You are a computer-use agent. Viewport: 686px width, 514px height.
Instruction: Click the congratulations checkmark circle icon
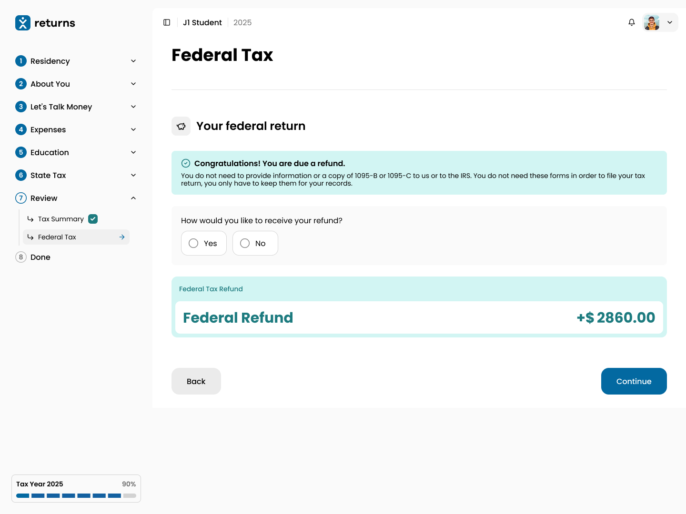[186, 163]
